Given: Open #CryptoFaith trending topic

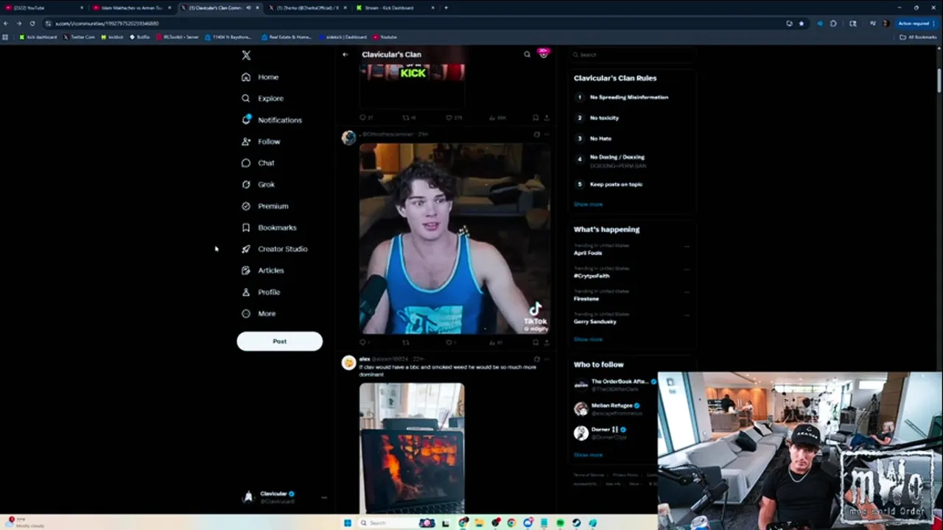Looking at the screenshot, I should (x=592, y=276).
